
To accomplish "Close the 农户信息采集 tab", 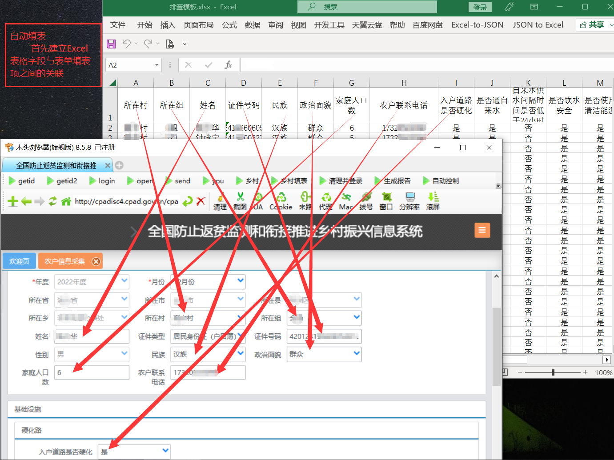I will (96, 261).
